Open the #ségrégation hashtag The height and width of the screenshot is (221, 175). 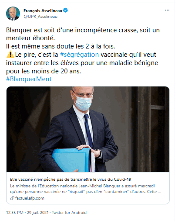coord(79,55)
